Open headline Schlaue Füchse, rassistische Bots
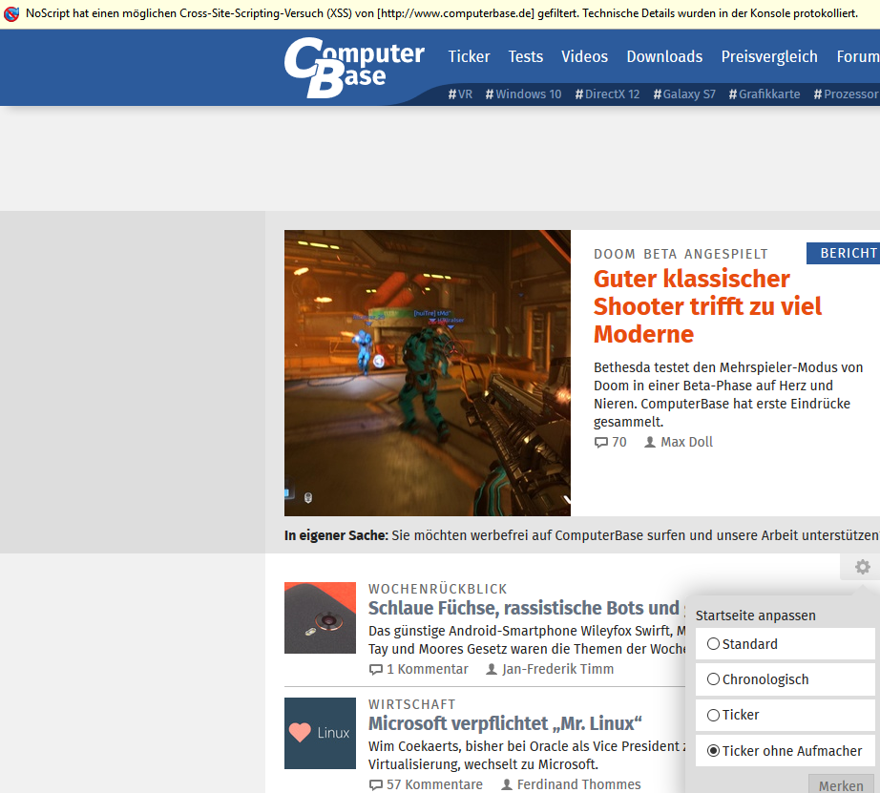The width and height of the screenshot is (880, 793). coord(527,608)
